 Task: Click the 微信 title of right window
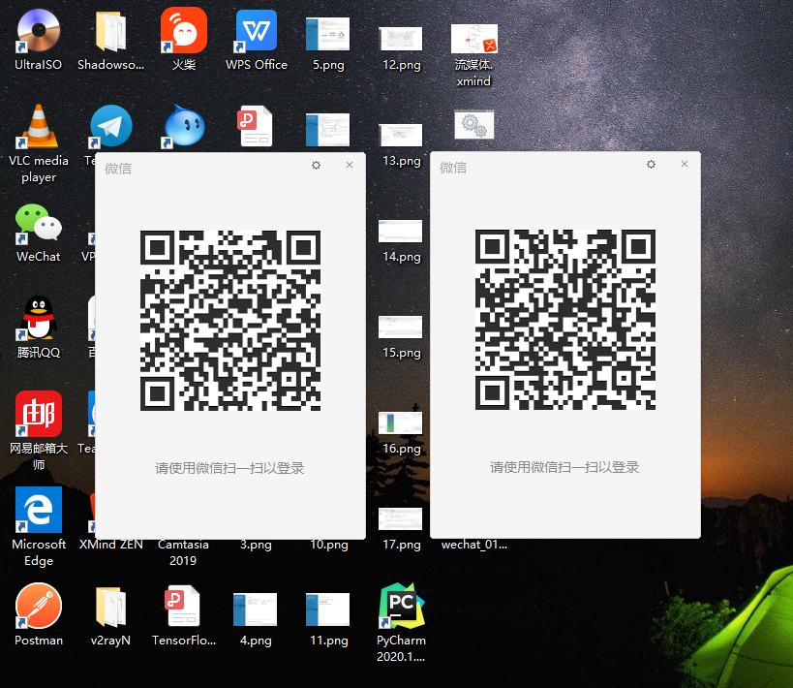coord(453,168)
